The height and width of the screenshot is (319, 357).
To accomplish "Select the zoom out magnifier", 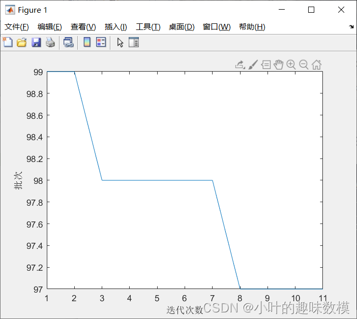I will point(304,65).
